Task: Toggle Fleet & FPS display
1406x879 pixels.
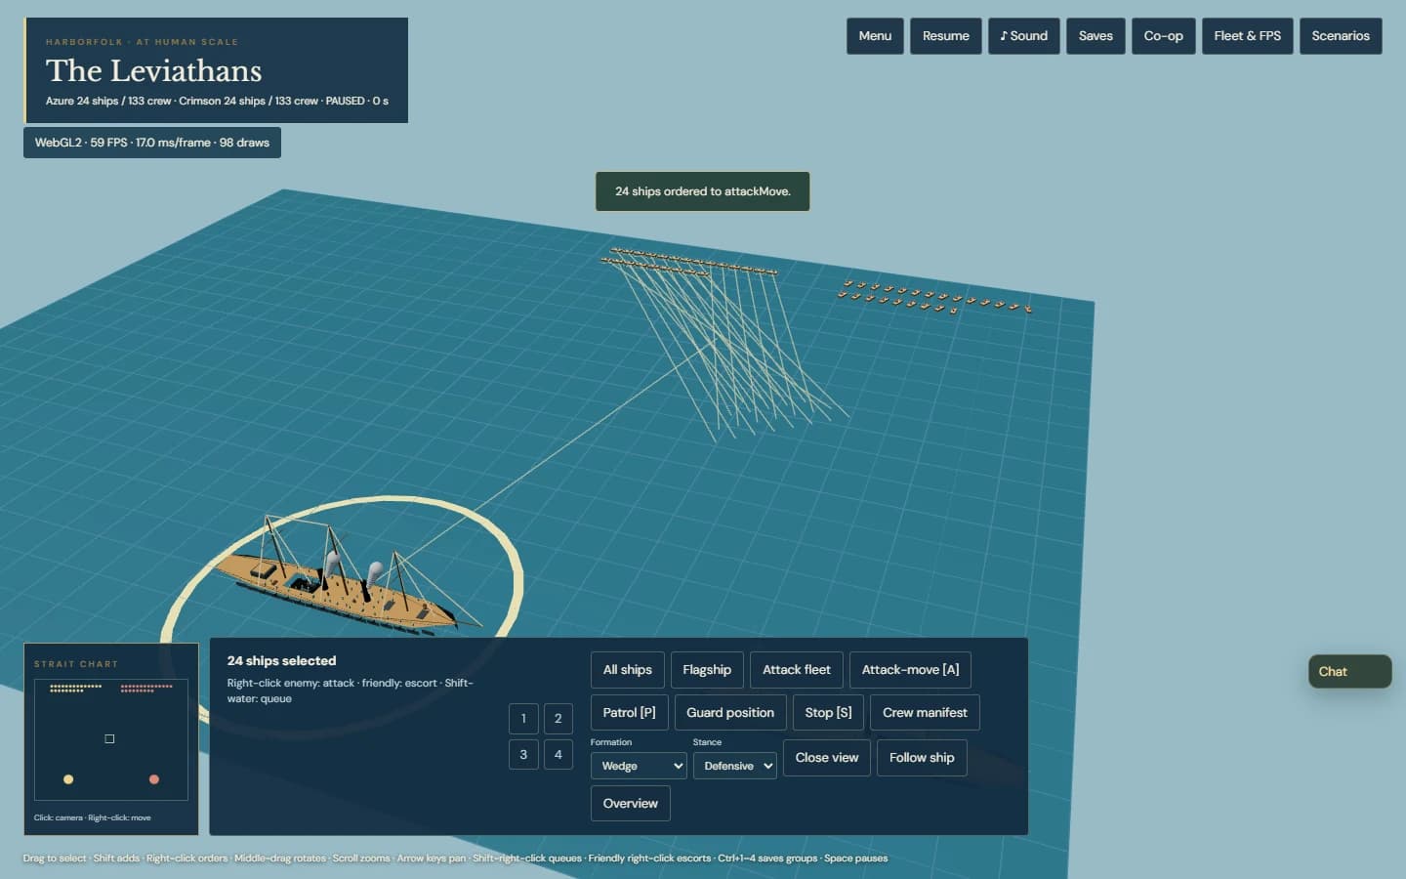Action: [1247, 36]
